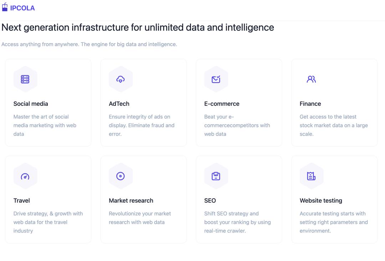Viewport: 385px width, 261px height.
Task: Click the Travel speedometer icon
Action: click(25, 176)
